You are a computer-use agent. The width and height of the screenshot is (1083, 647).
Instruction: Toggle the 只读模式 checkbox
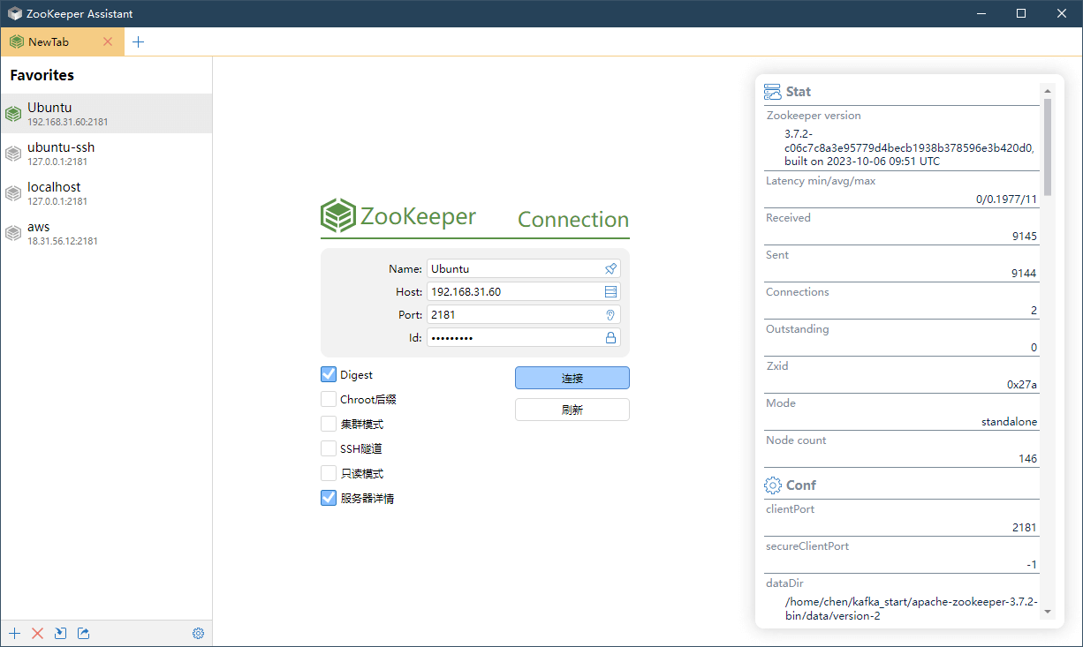click(329, 473)
